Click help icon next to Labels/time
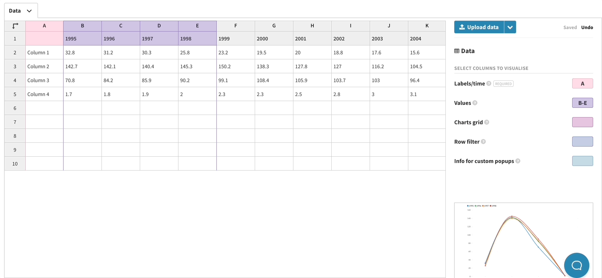 pyautogui.click(x=489, y=83)
